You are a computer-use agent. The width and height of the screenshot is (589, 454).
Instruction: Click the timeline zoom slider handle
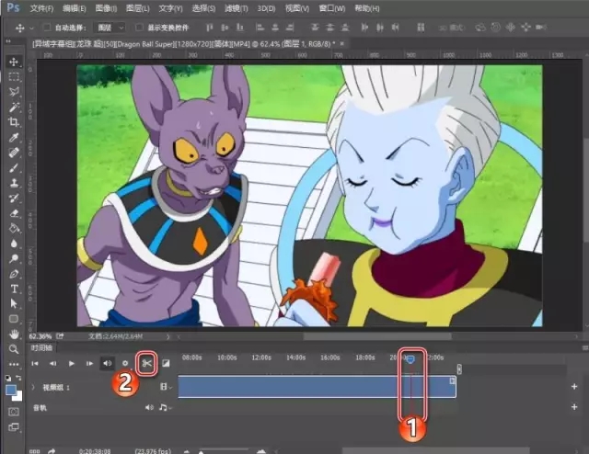click(202, 452)
